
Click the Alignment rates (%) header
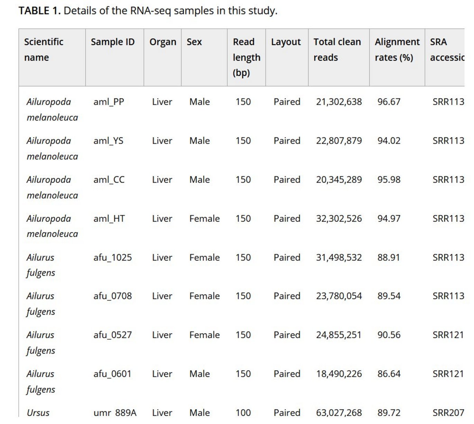click(397, 50)
